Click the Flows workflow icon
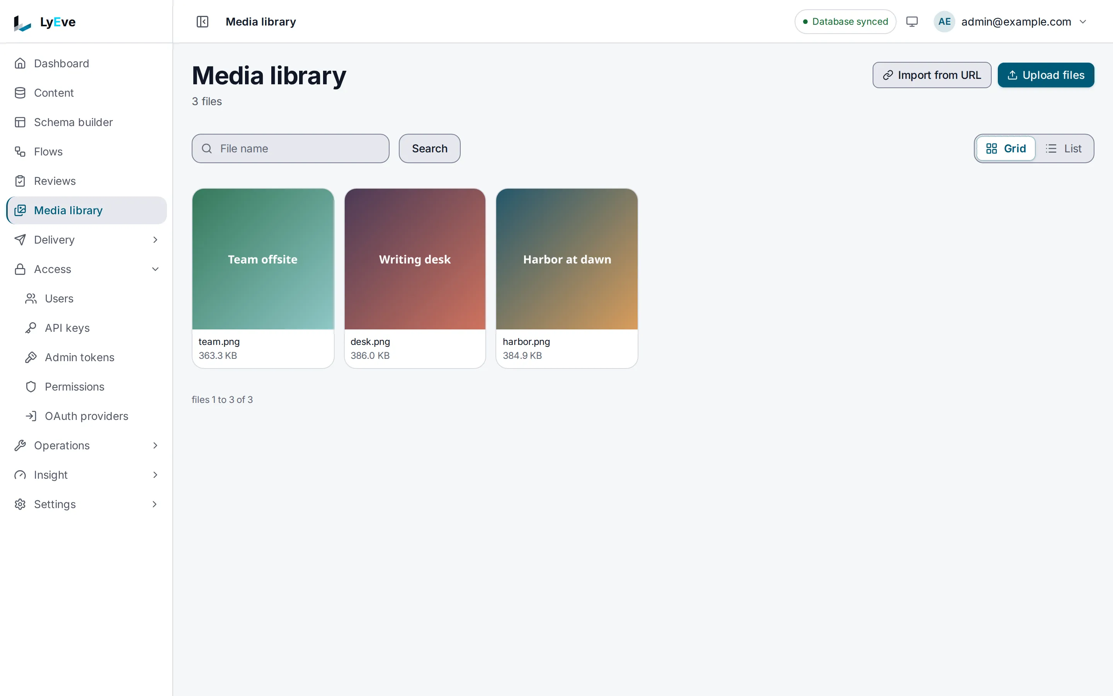Image resolution: width=1113 pixels, height=696 pixels. click(x=20, y=152)
